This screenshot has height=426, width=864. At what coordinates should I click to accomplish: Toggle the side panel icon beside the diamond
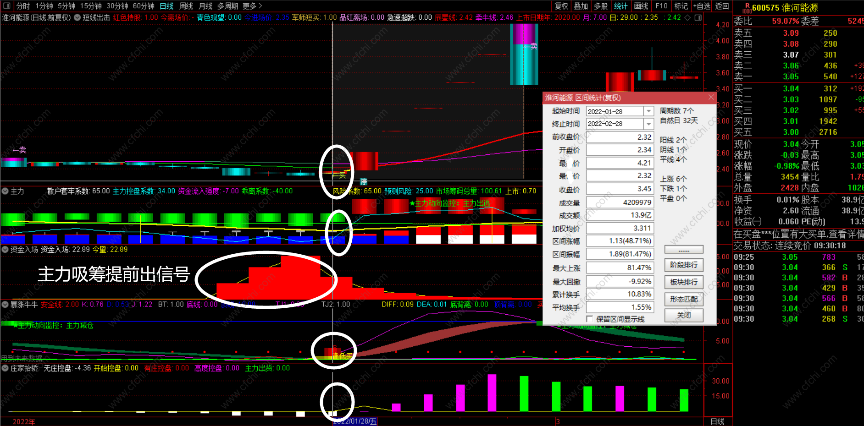(x=698, y=17)
